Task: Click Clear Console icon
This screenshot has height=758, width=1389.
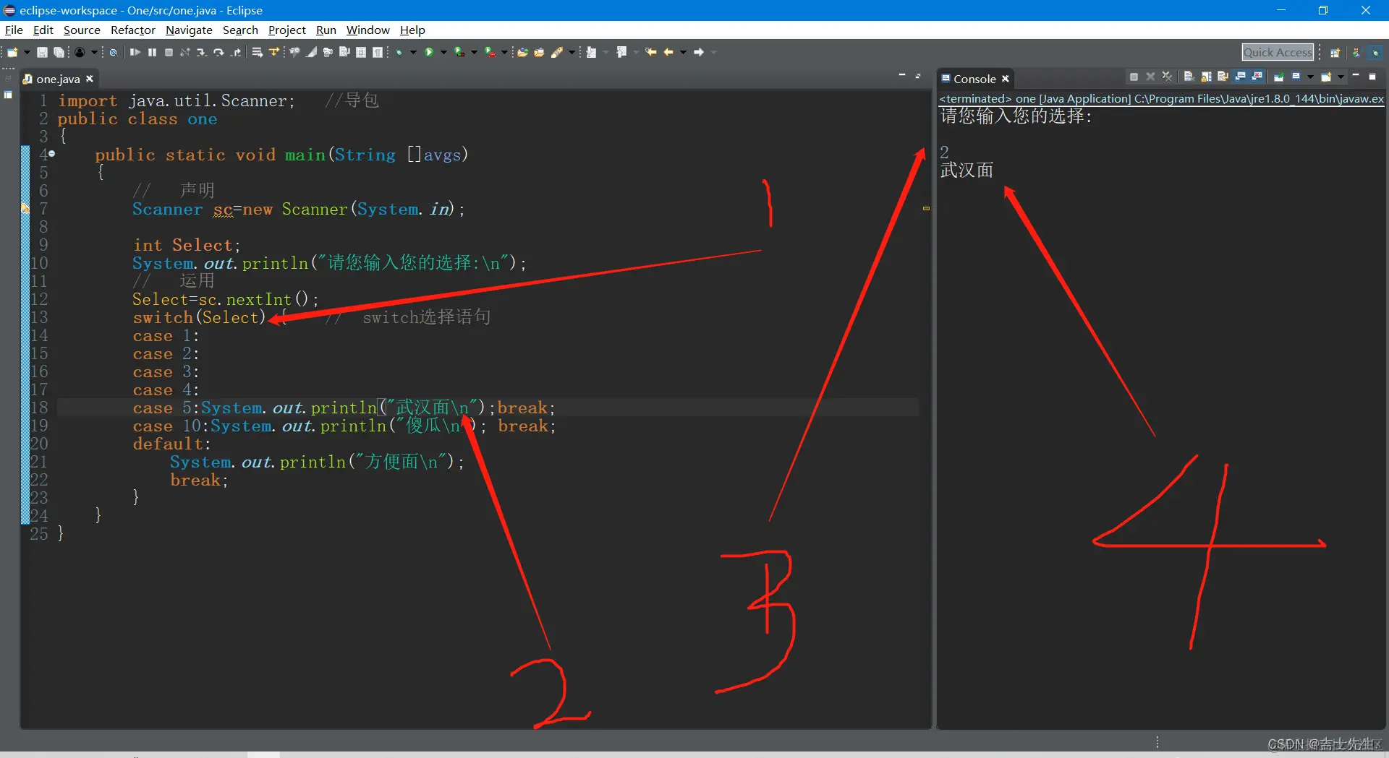Action: pyautogui.click(x=1189, y=77)
